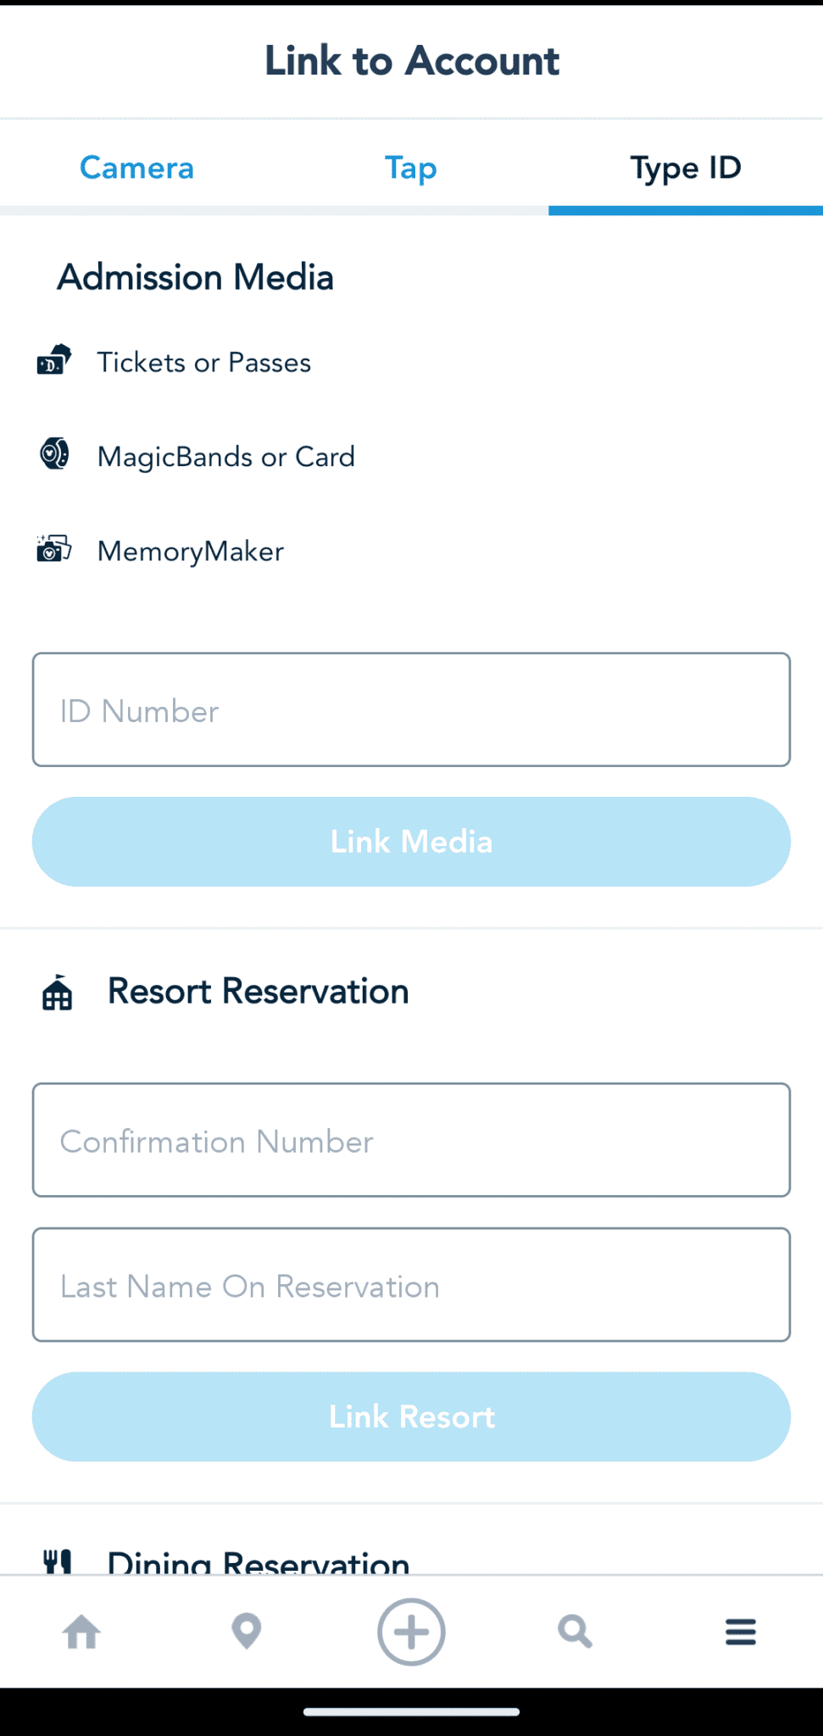The width and height of the screenshot is (823, 1736).
Task: Select the Tickets or Passes icon
Action: pyautogui.click(x=54, y=362)
